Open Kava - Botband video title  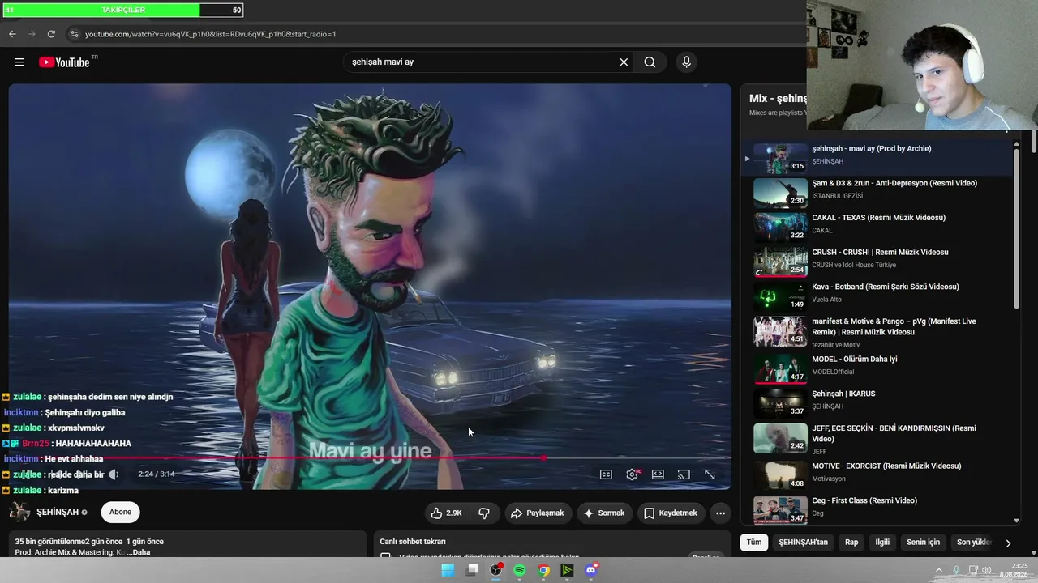tap(886, 287)
